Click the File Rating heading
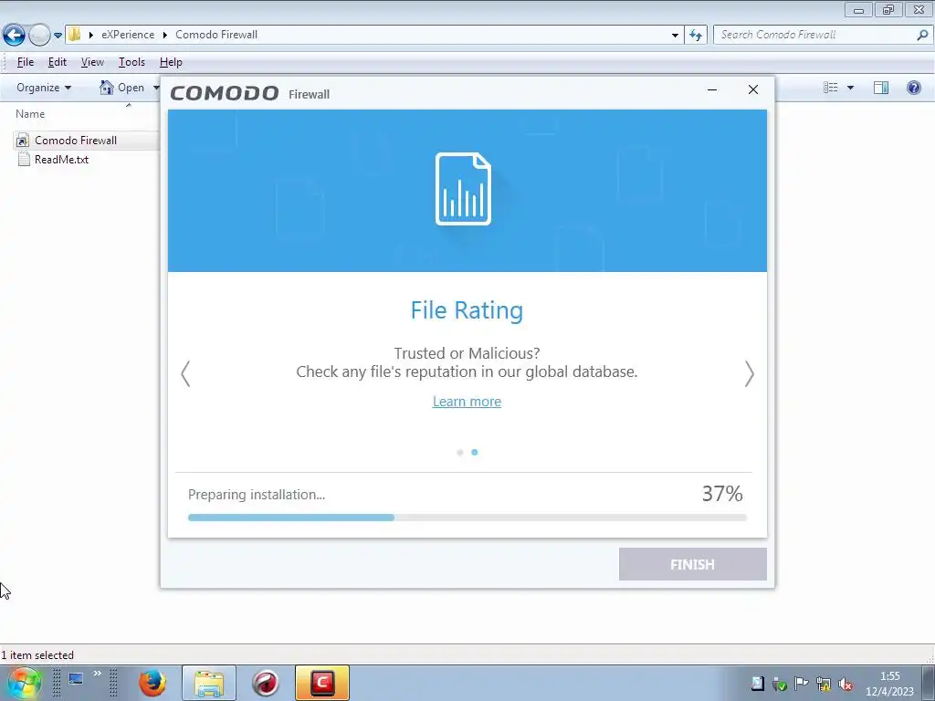The width and height of the screenshot is (935, 701). (x=467, y=310)
